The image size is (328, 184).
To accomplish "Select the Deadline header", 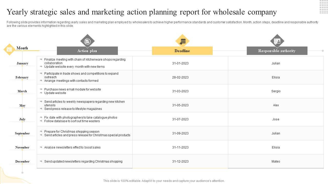I will tap(182, 51).
